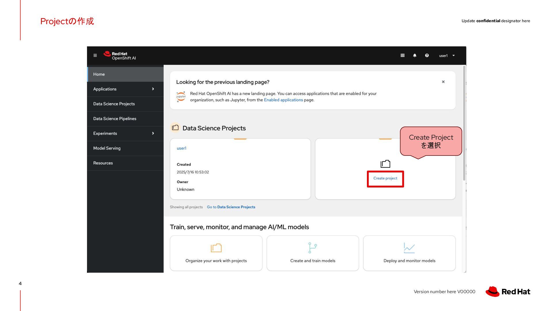
Task: Open the user1 project link
Action: tap(181, 148)
